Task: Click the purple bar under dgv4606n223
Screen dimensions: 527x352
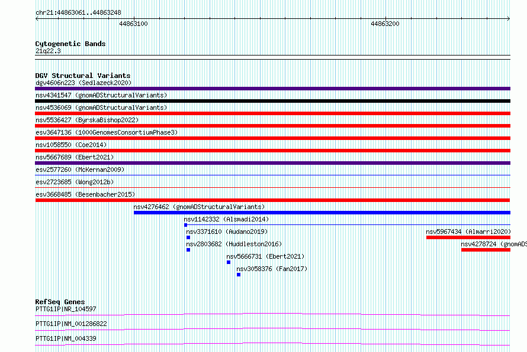Action: pos(272,89)
